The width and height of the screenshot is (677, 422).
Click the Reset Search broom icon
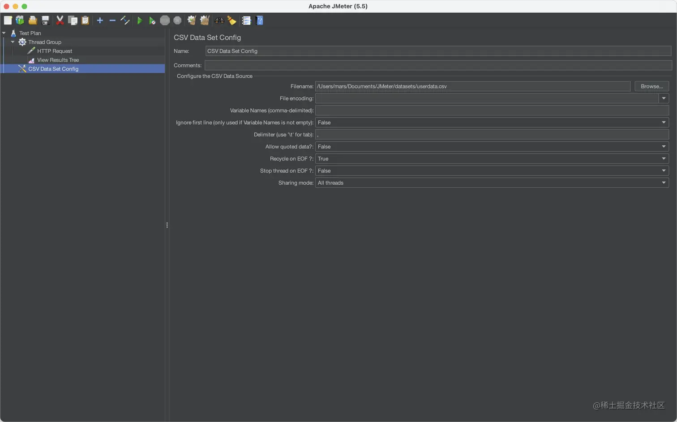point(232,20)
